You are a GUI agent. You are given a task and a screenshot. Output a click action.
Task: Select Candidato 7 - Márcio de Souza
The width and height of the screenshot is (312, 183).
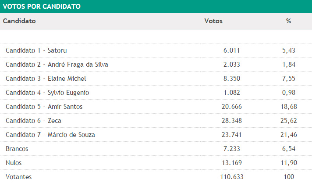click(50, 135)
